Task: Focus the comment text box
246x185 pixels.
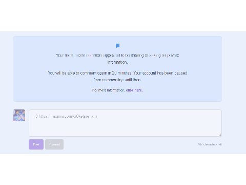Action: (125, 123)
